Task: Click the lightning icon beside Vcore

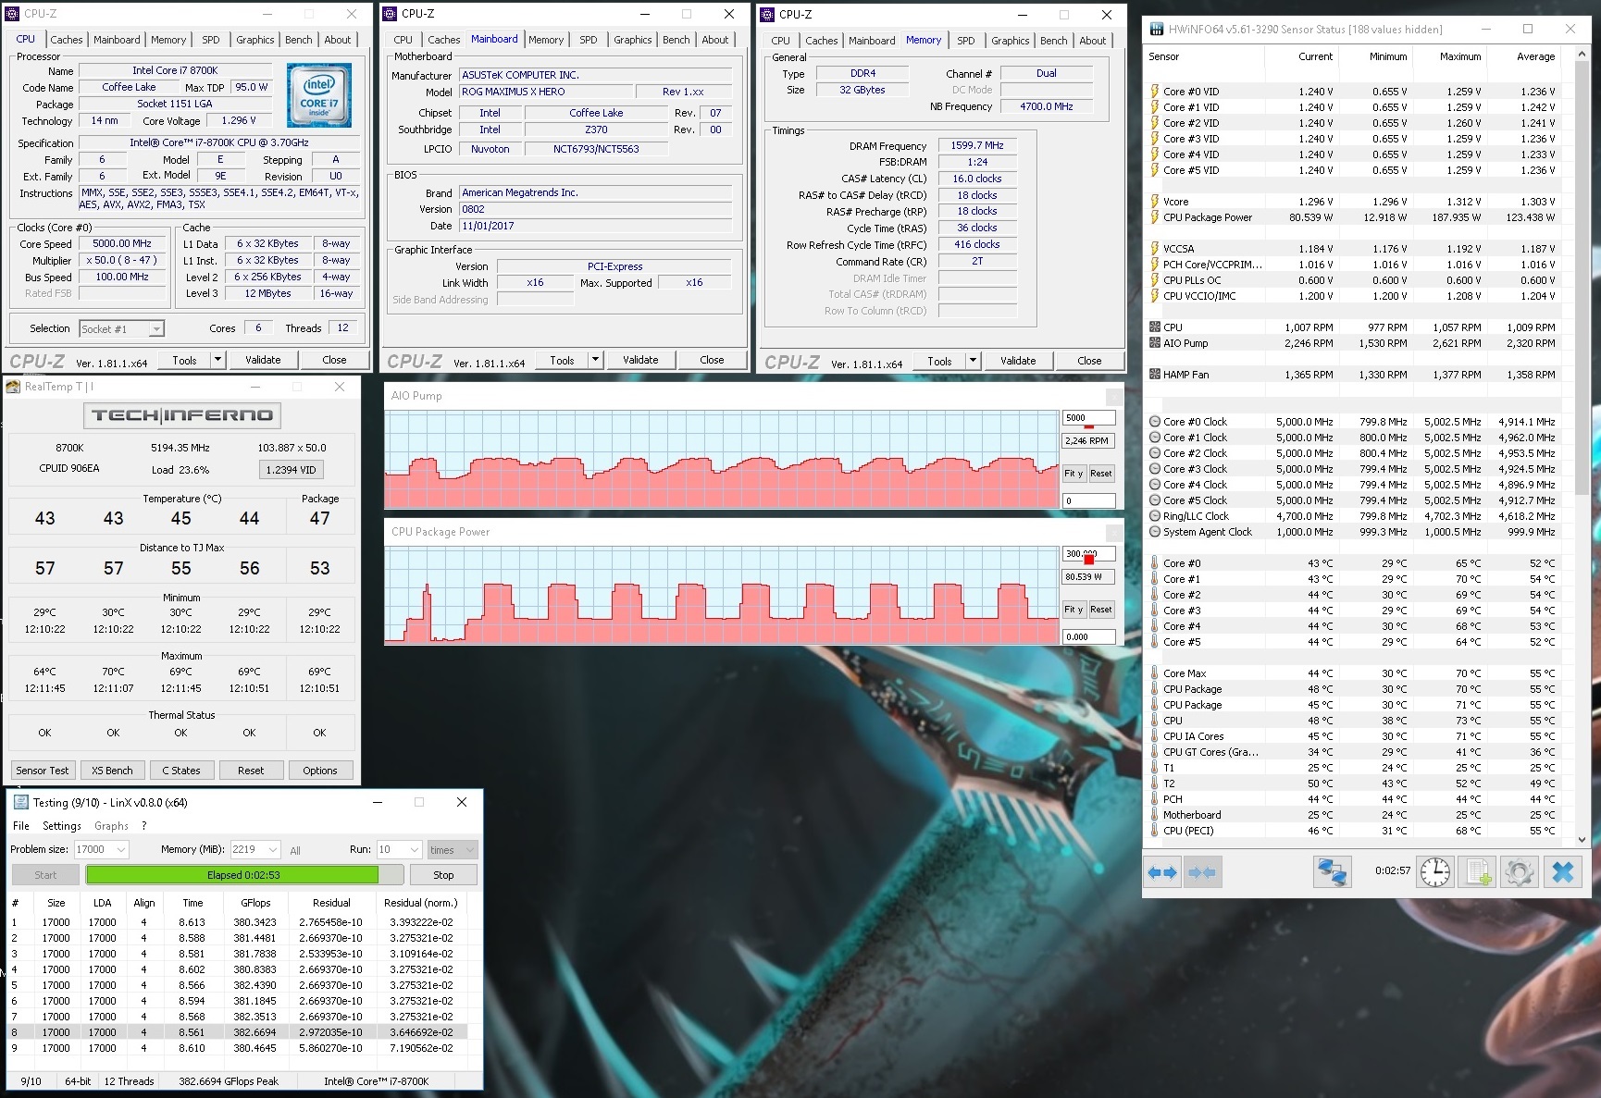Action: pos(1155,202)
